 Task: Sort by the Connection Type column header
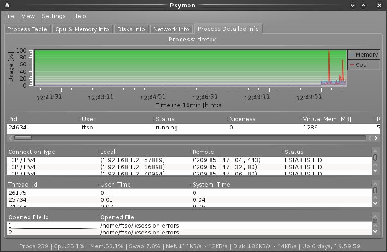53,152
